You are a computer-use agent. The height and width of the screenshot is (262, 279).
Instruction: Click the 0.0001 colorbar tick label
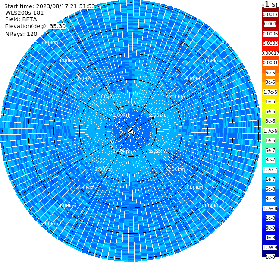pyautogui.click(x=270, y=63)
